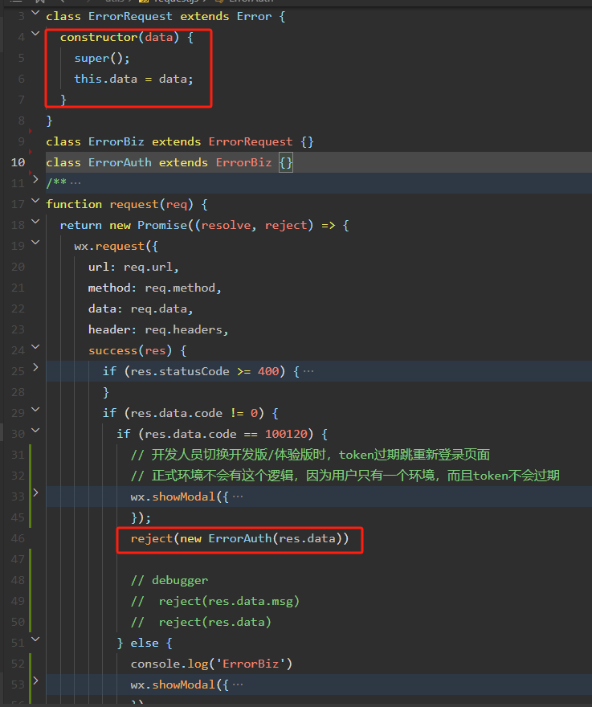Collapse the else block fold on line 51
592x707 pixels.
35,639
